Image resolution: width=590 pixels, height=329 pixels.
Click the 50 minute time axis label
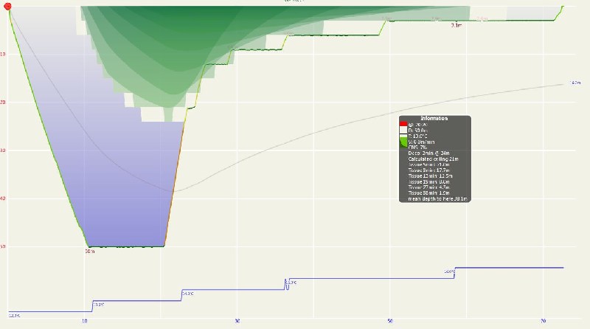(x=390, y=321)
